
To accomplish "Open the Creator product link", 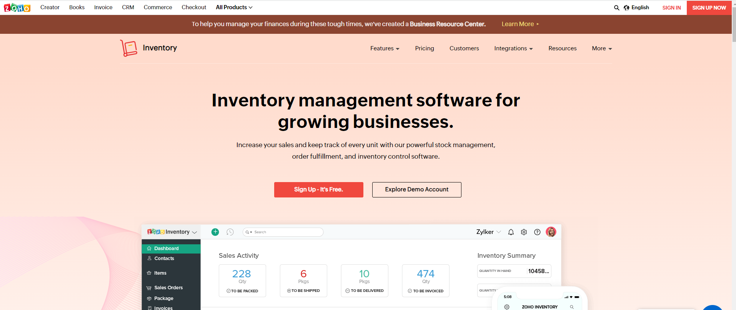I will (50, 7).
